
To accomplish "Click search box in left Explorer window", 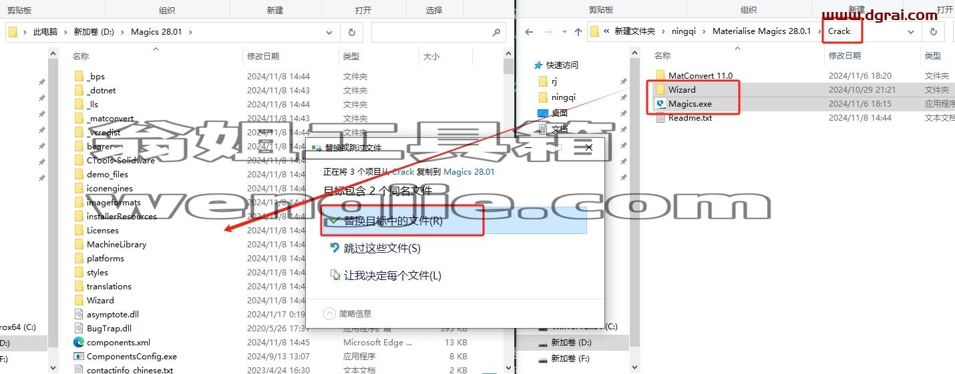I will pyautogui.click(x=438, y=31).
